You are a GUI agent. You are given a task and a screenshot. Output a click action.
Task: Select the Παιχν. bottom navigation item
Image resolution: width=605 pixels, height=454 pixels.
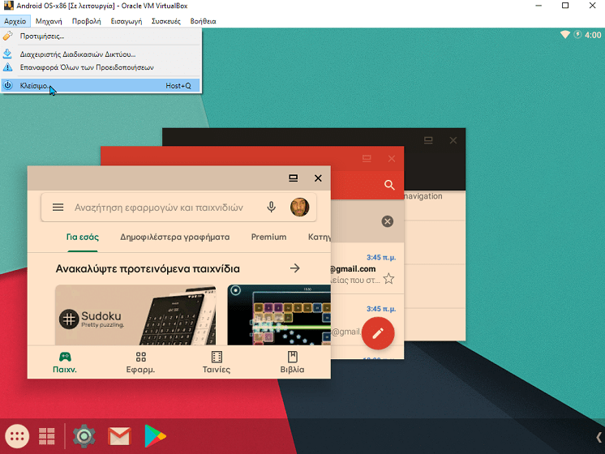(x=65, y=362)
